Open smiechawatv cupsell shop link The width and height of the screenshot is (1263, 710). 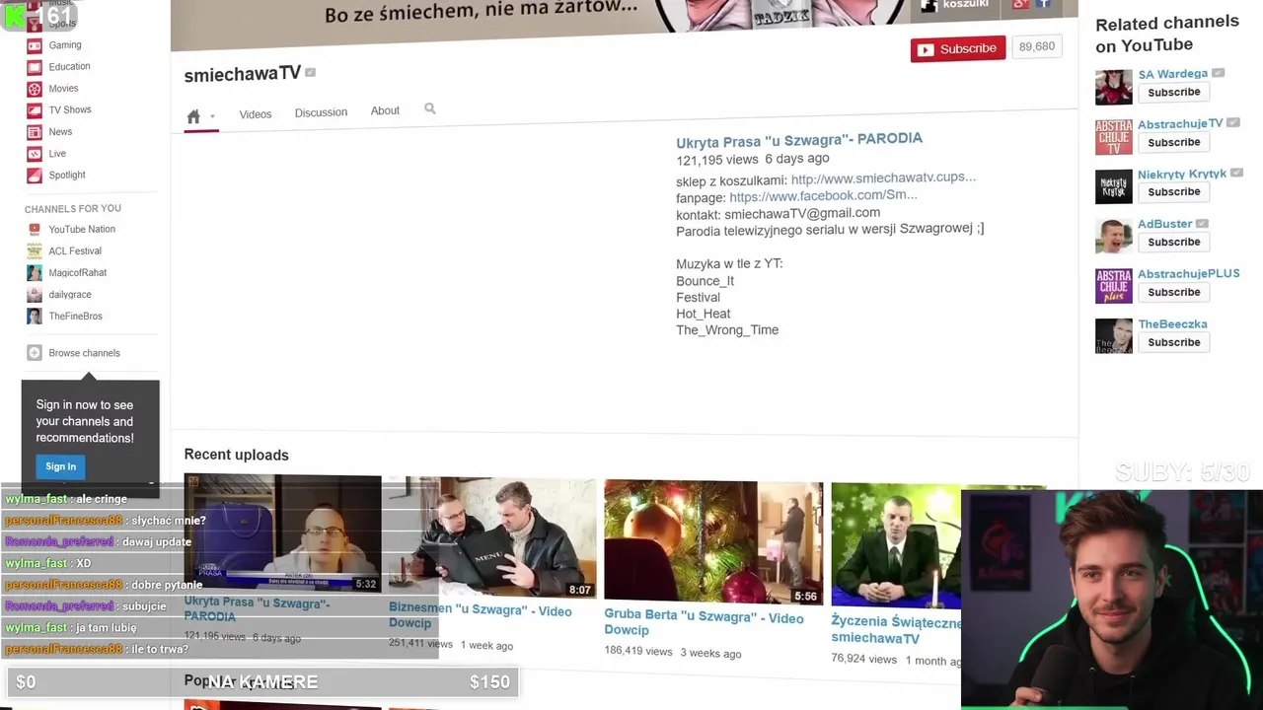point(883,178)
